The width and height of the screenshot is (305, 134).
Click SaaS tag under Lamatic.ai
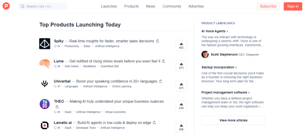point(68,128)
